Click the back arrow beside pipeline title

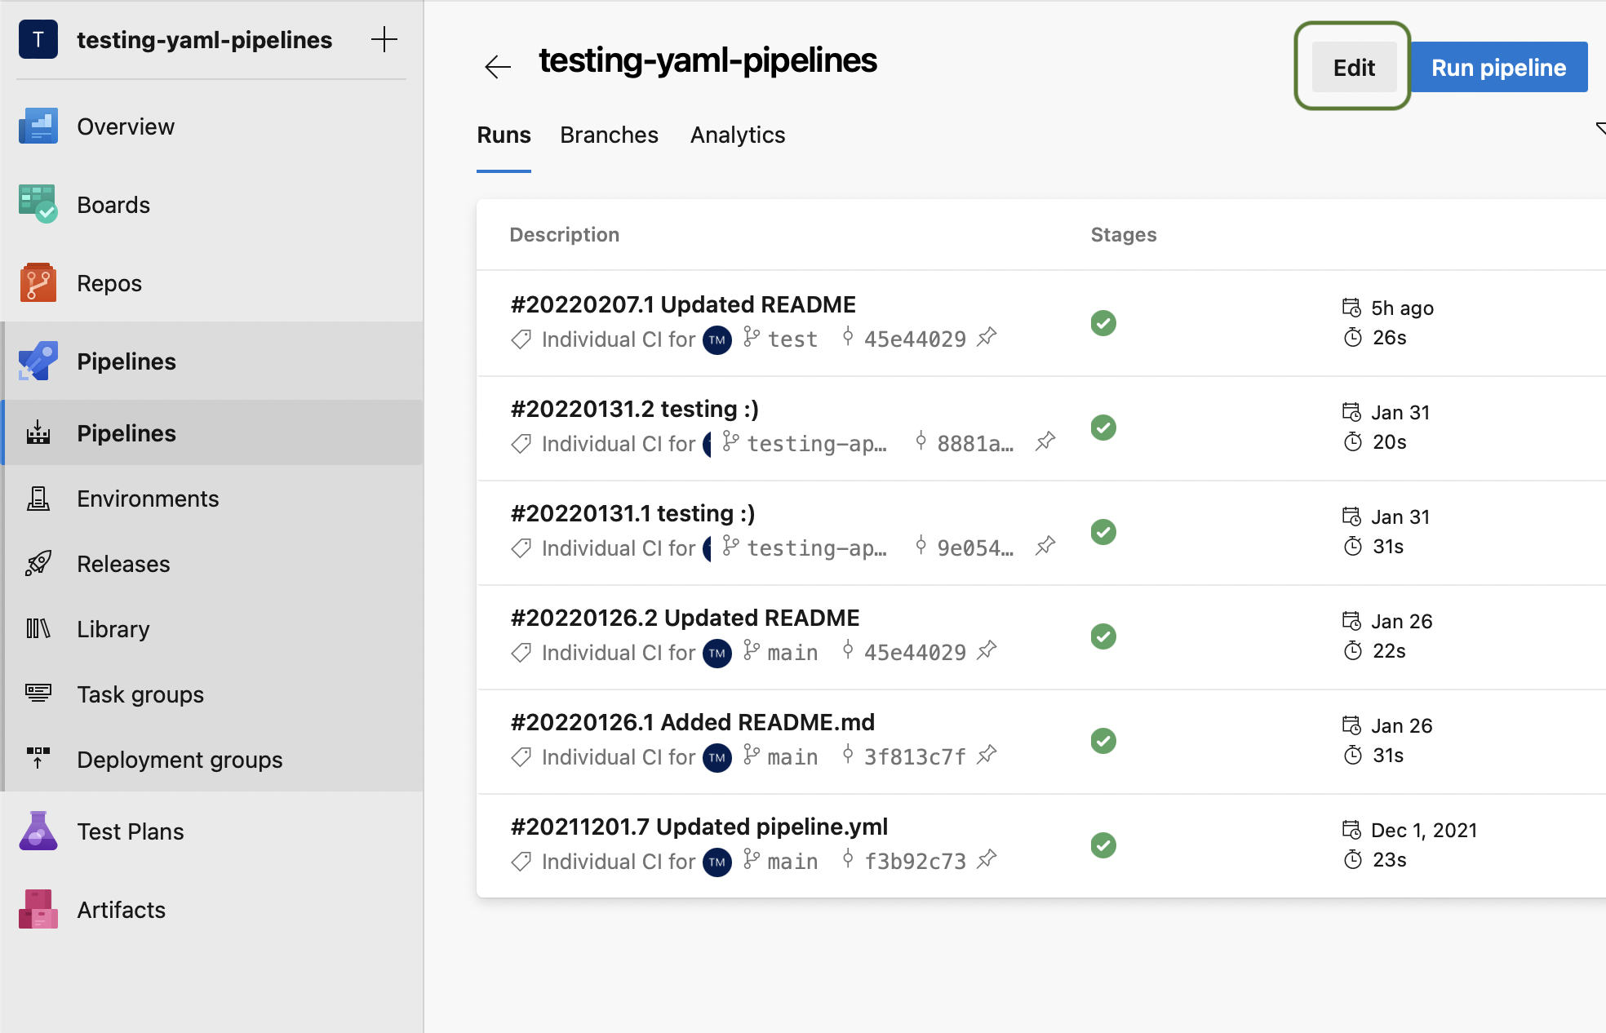point(497,67)
